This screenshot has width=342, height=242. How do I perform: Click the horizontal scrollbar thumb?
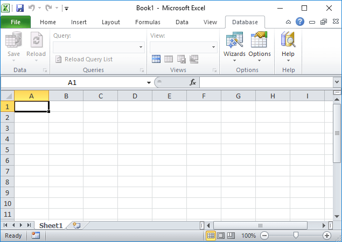click(x=260, y=225)
